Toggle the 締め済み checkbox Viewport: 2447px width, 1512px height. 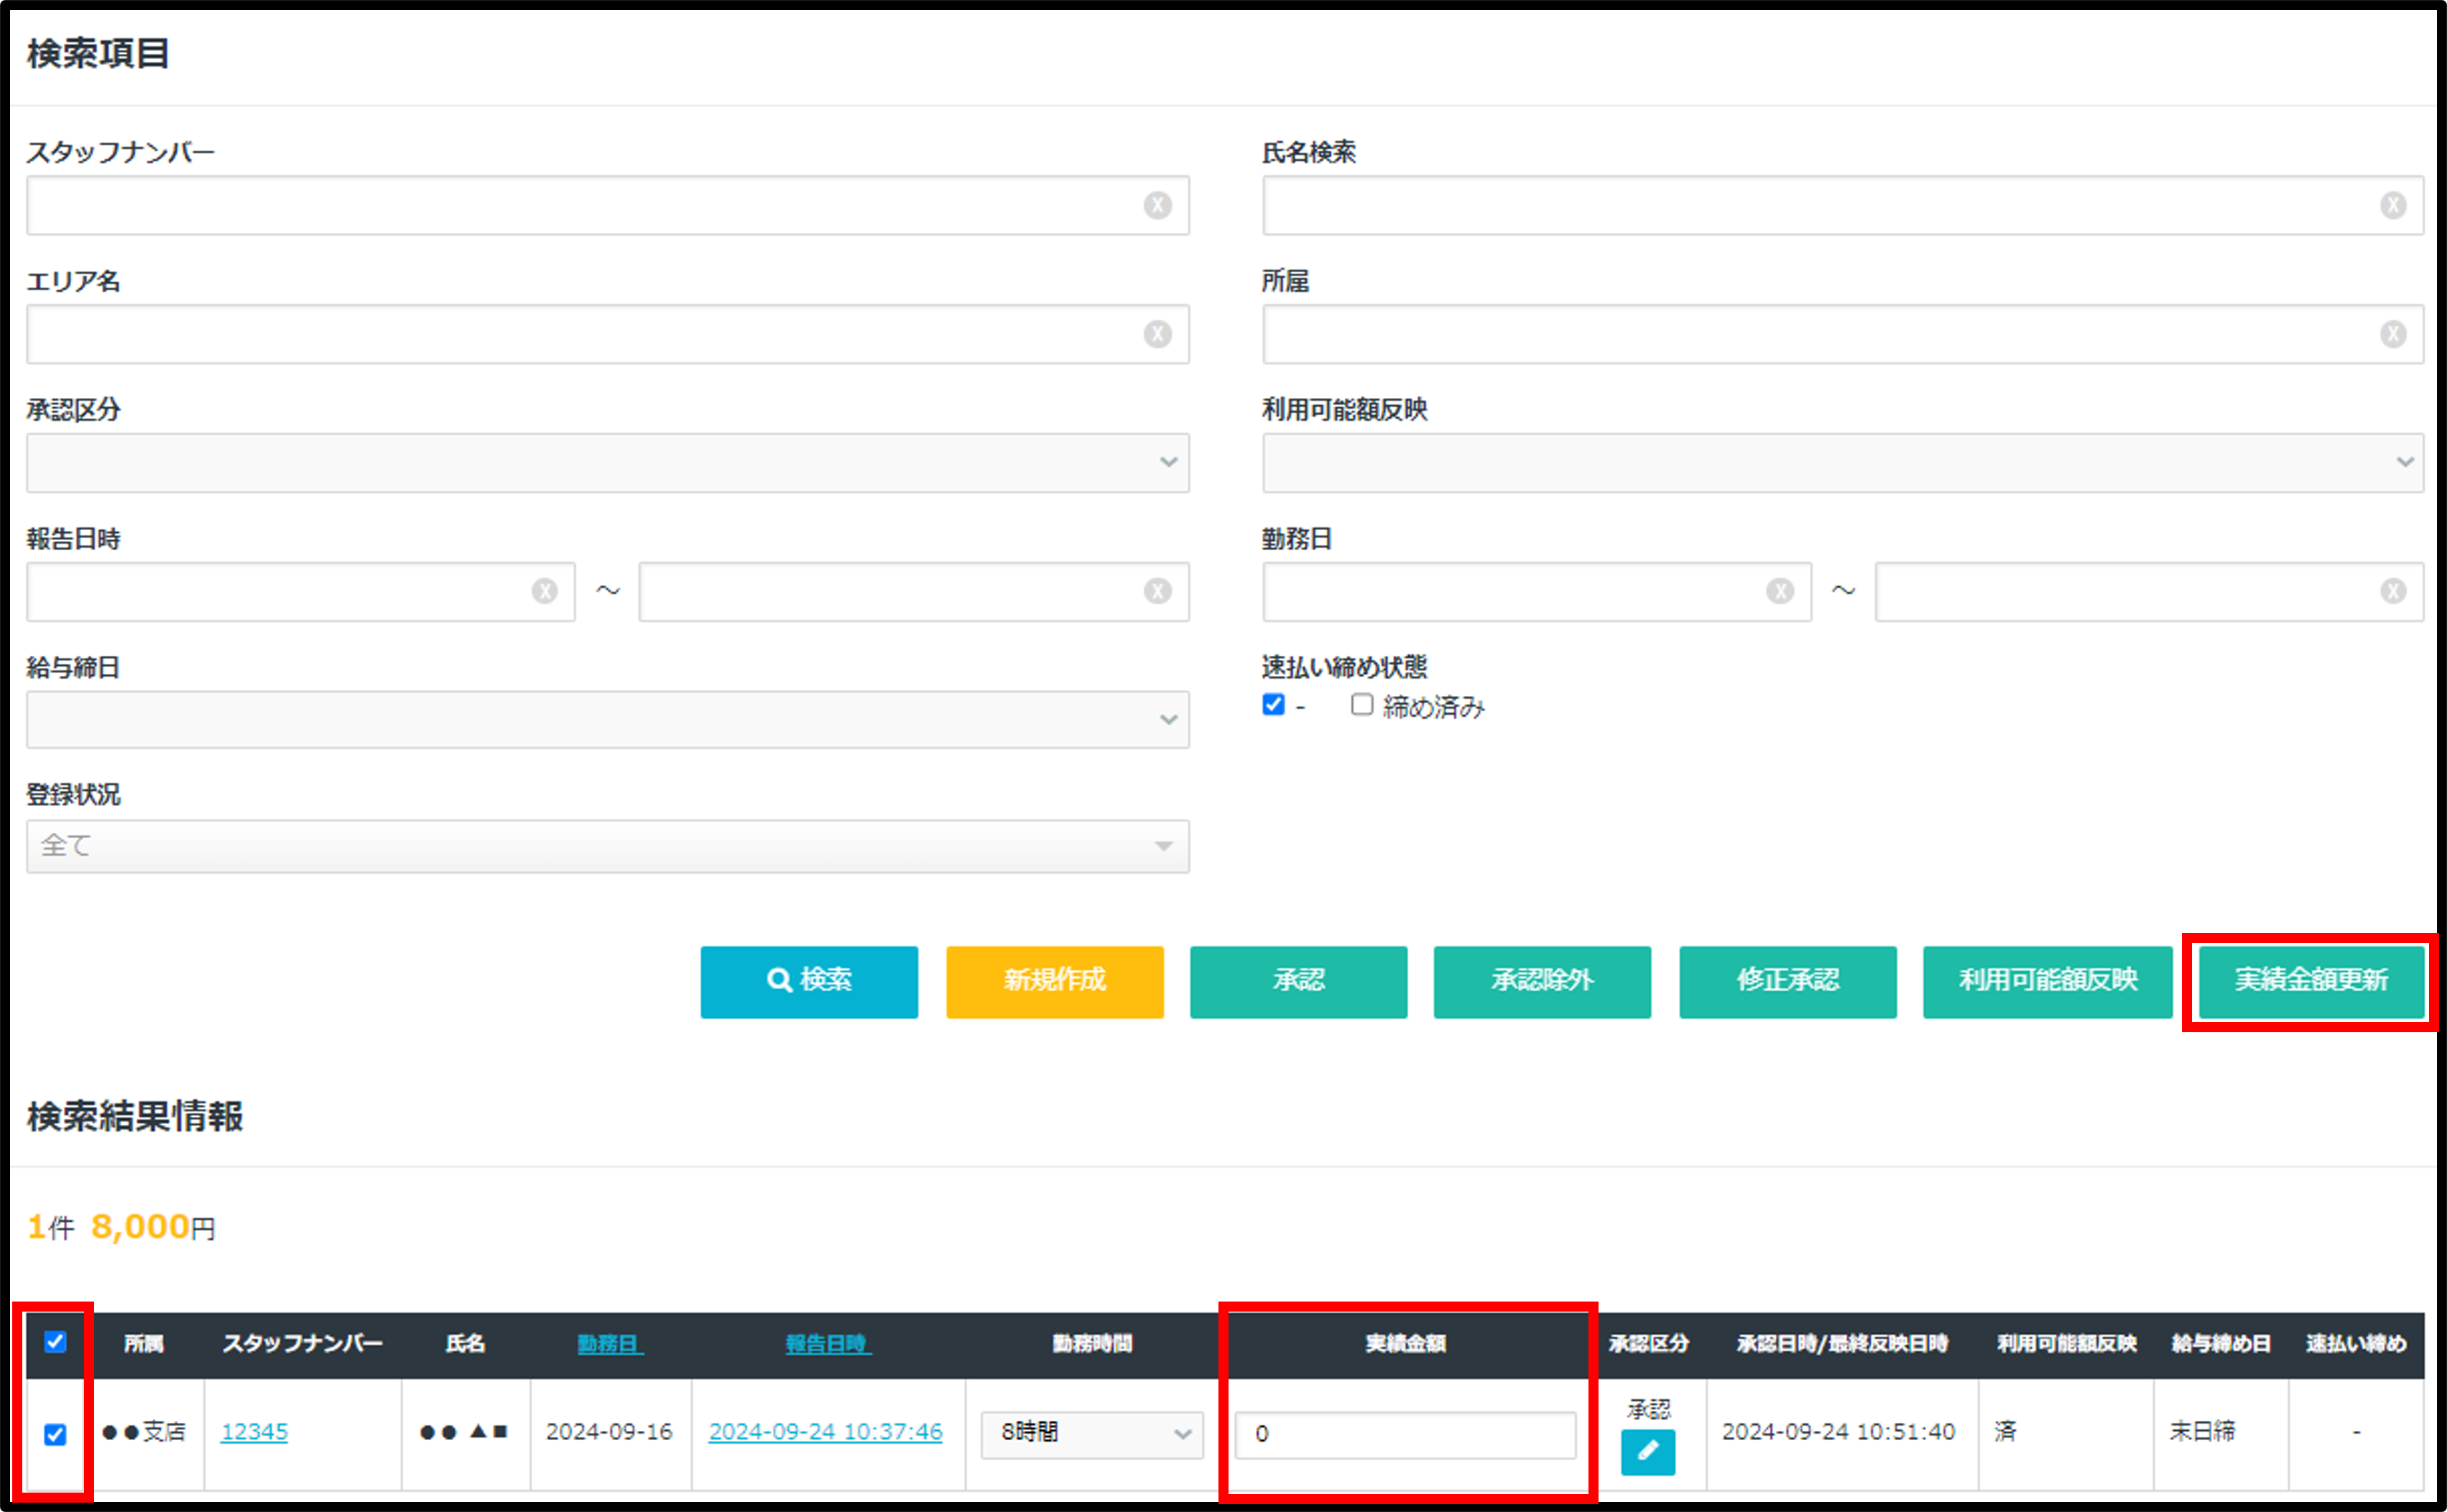click(x=1361, y=705)
